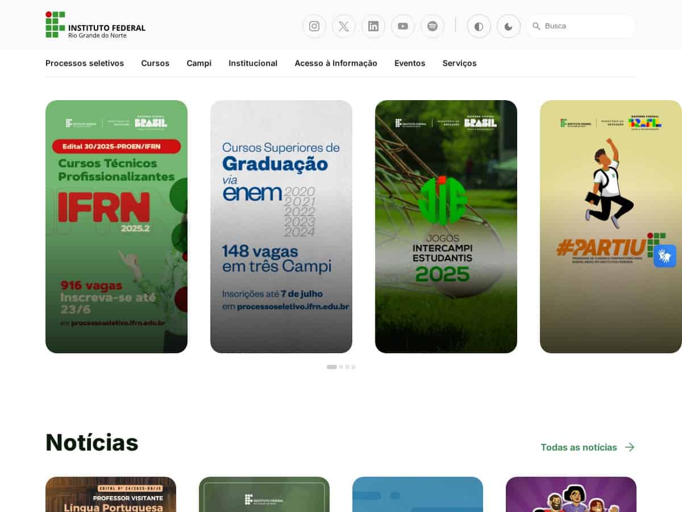Open the IFRN Instagram page icon
This screenshot has height=512, width=682.
(x=314, y=26)
